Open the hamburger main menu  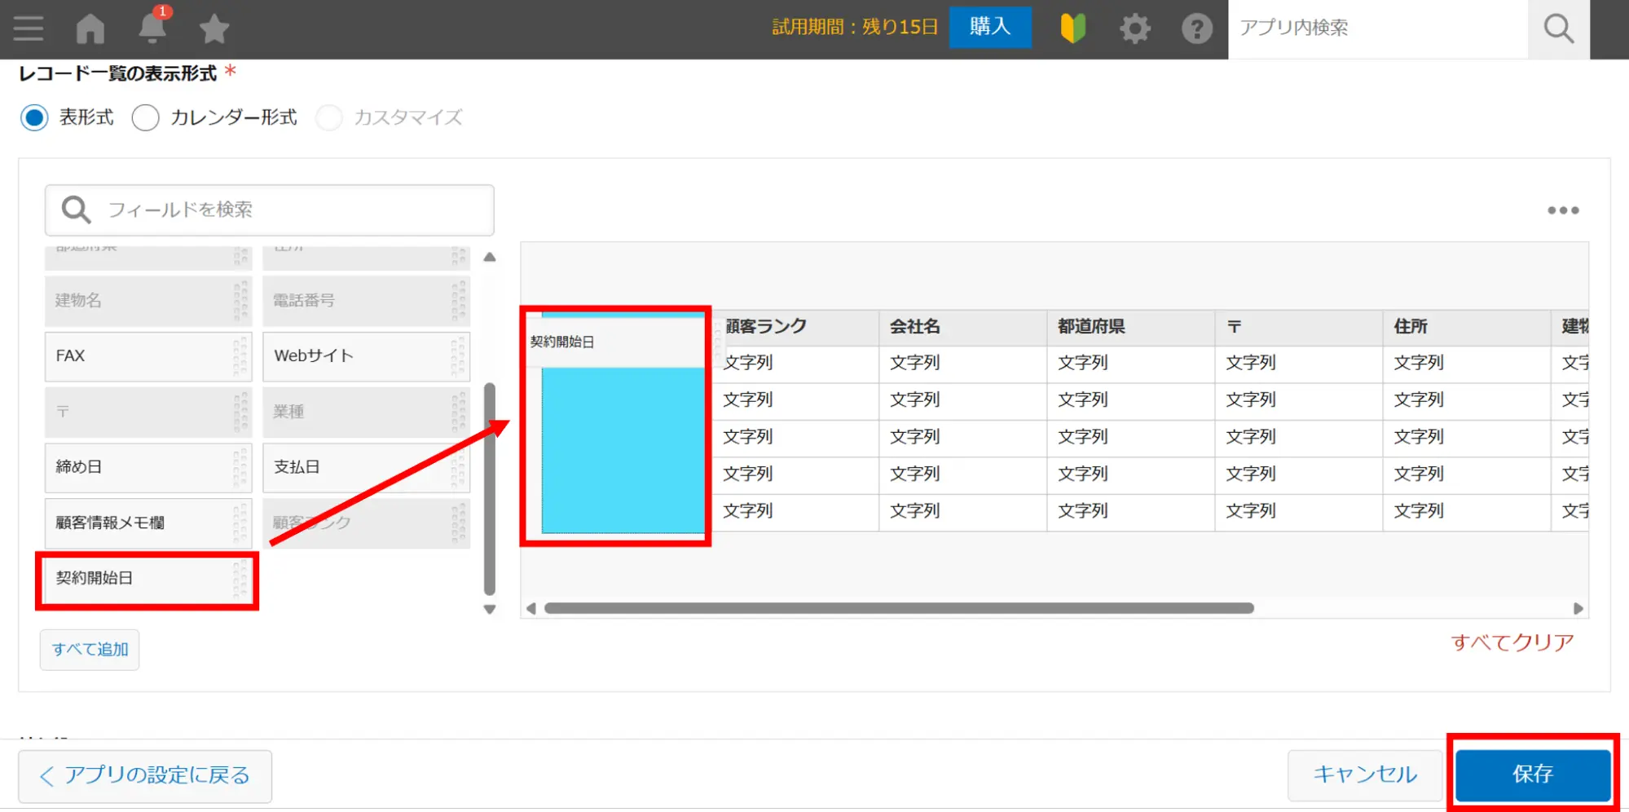point(29,29)
